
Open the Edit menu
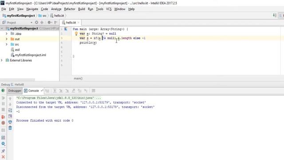tap(12, 9)
